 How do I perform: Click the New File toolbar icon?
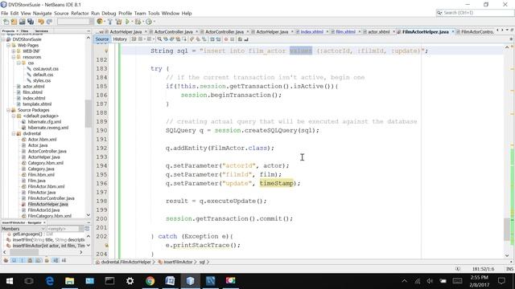coord(6,22)
